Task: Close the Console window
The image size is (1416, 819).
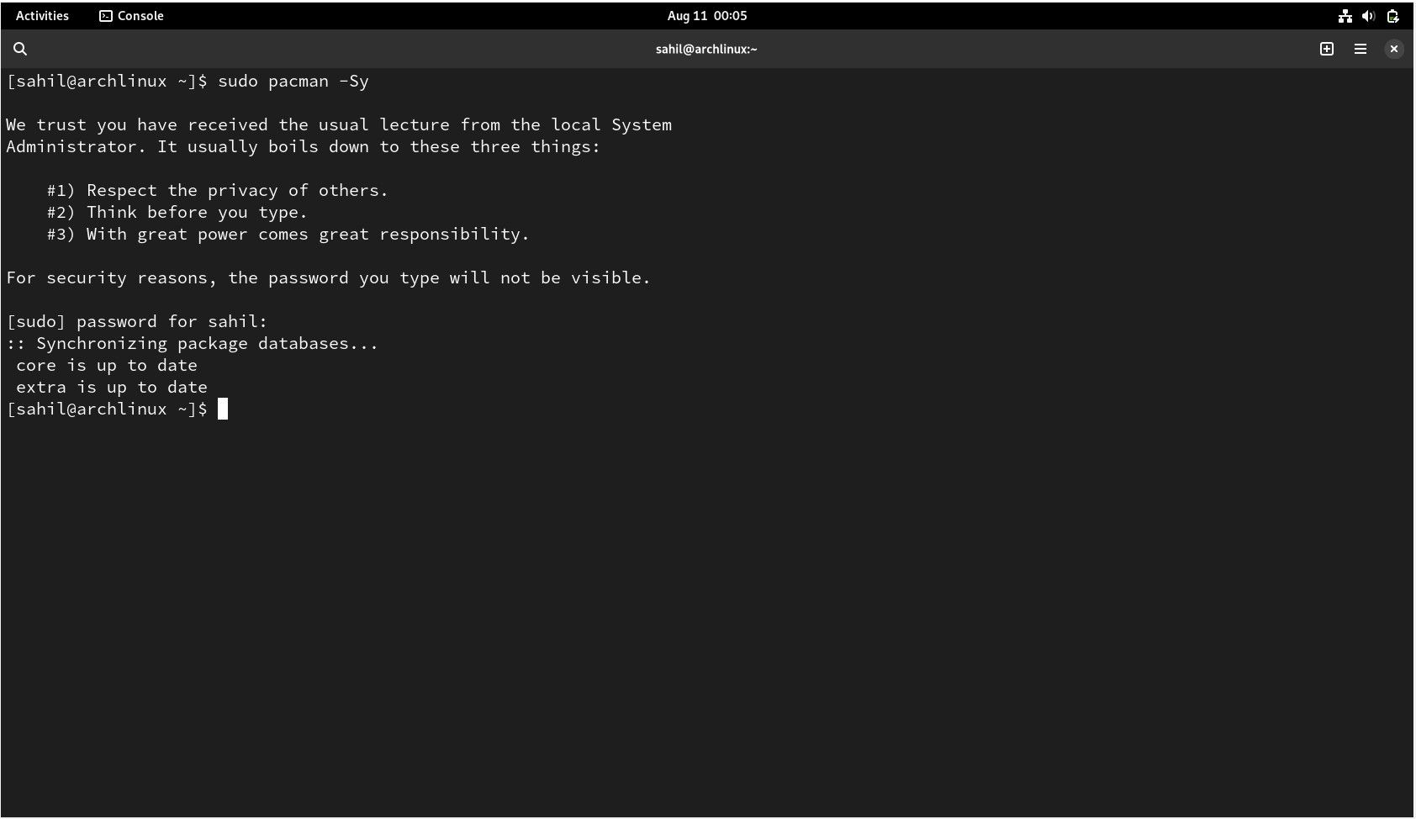Action: pyautogui.click(x=1393, y=49)
